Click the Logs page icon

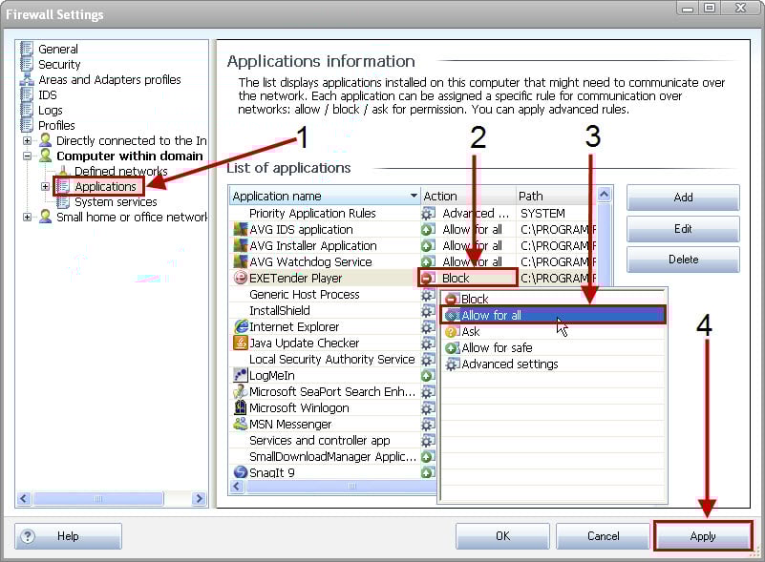(x=27, y=110)
